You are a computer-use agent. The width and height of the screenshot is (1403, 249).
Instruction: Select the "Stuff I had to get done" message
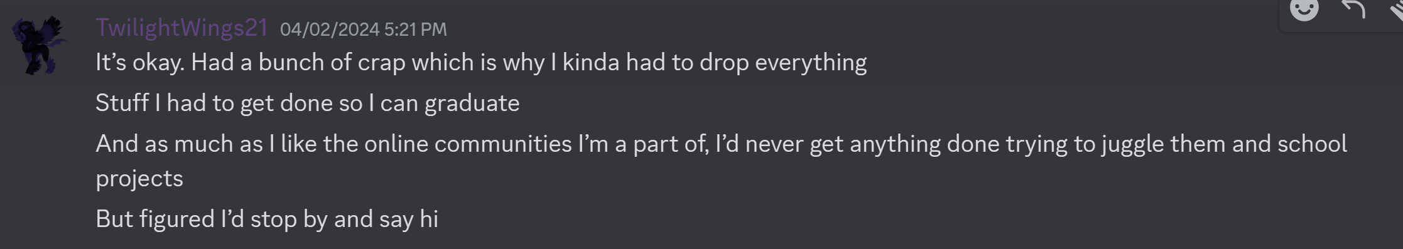tap(308, 103)
